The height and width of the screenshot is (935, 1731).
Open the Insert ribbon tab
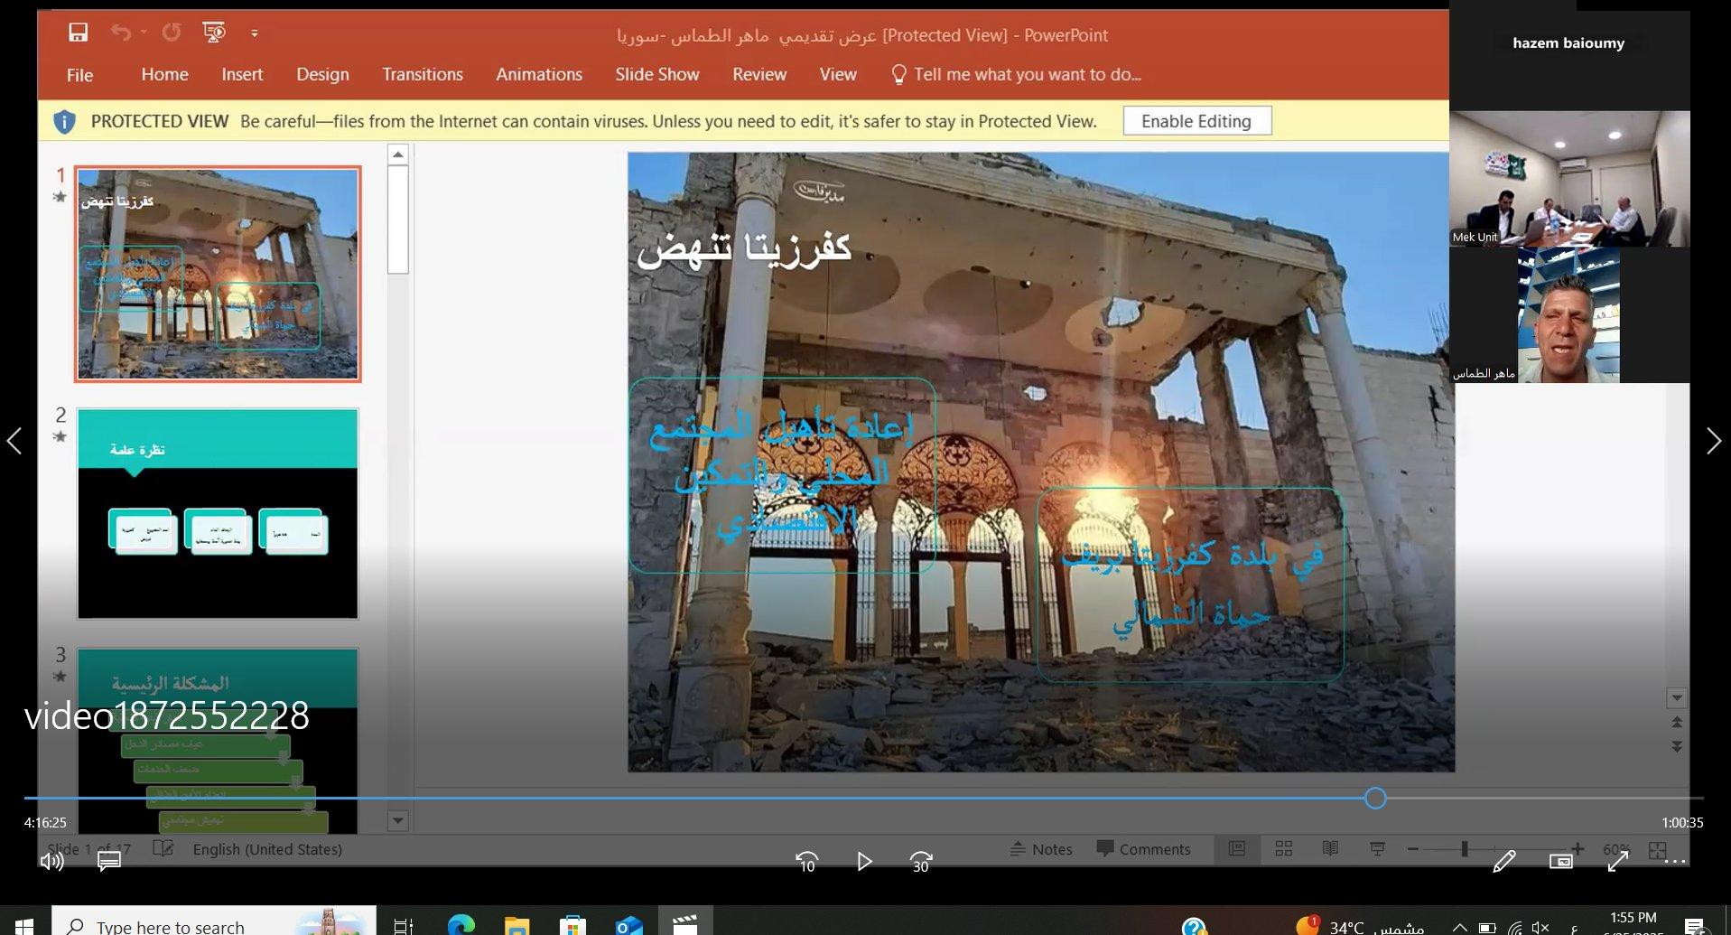(x=242, y=75)
